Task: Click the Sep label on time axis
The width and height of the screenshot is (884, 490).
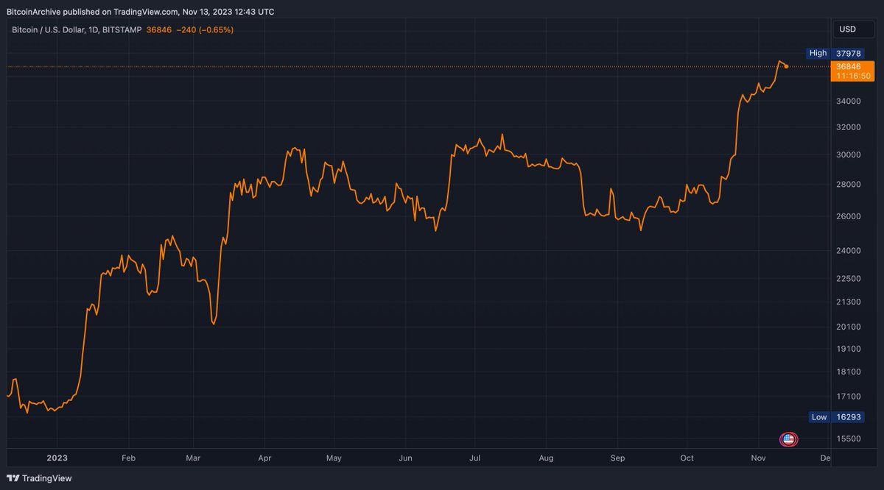Action: tap(617, 458)
